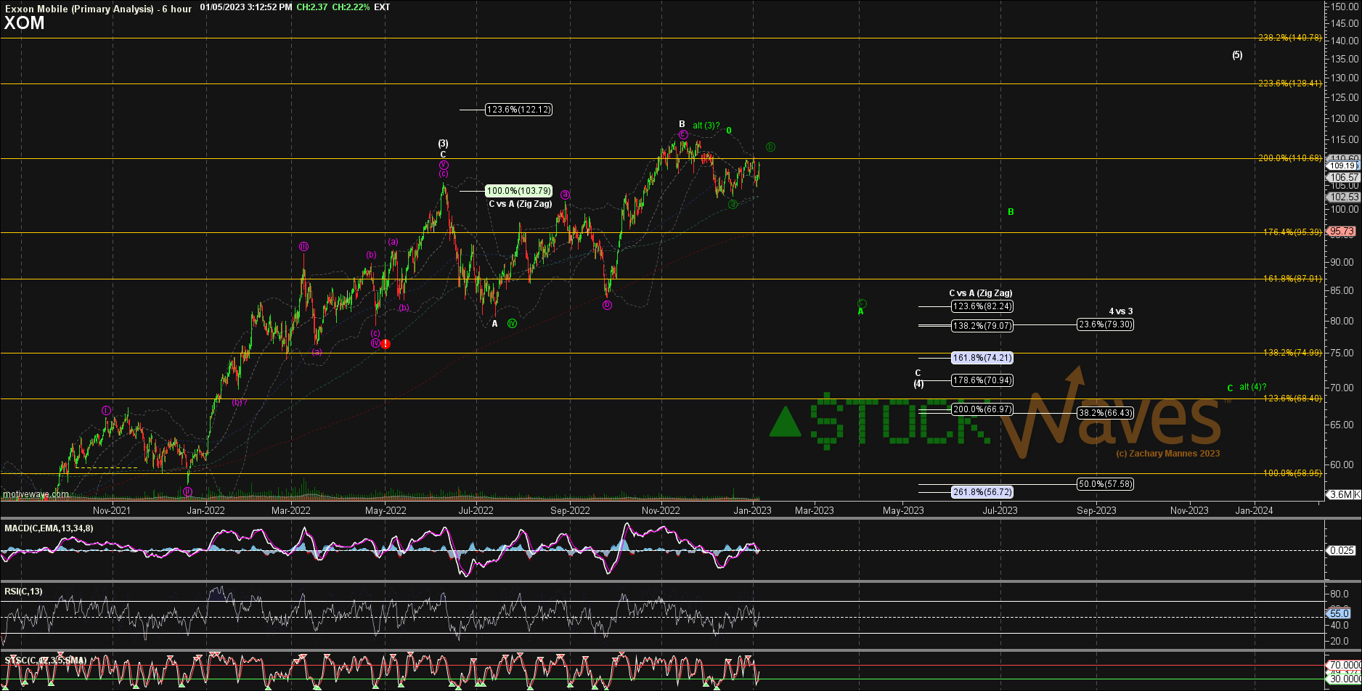
Task: Select the 176.4%(95.39) Fibonacci level label
Action: (x=1291, y=232)
